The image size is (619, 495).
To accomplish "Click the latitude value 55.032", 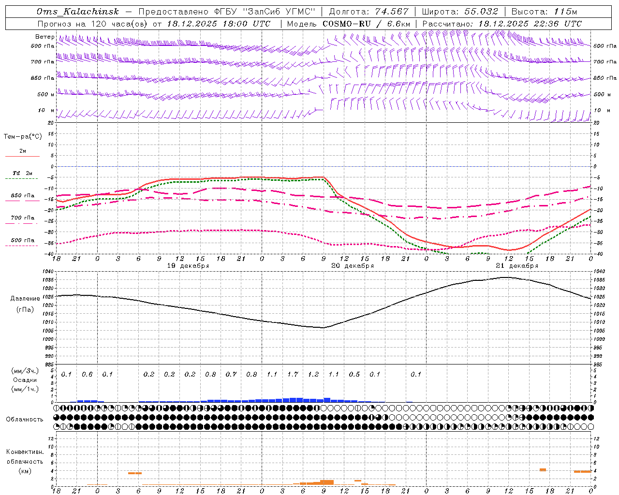I will point(481,12).
